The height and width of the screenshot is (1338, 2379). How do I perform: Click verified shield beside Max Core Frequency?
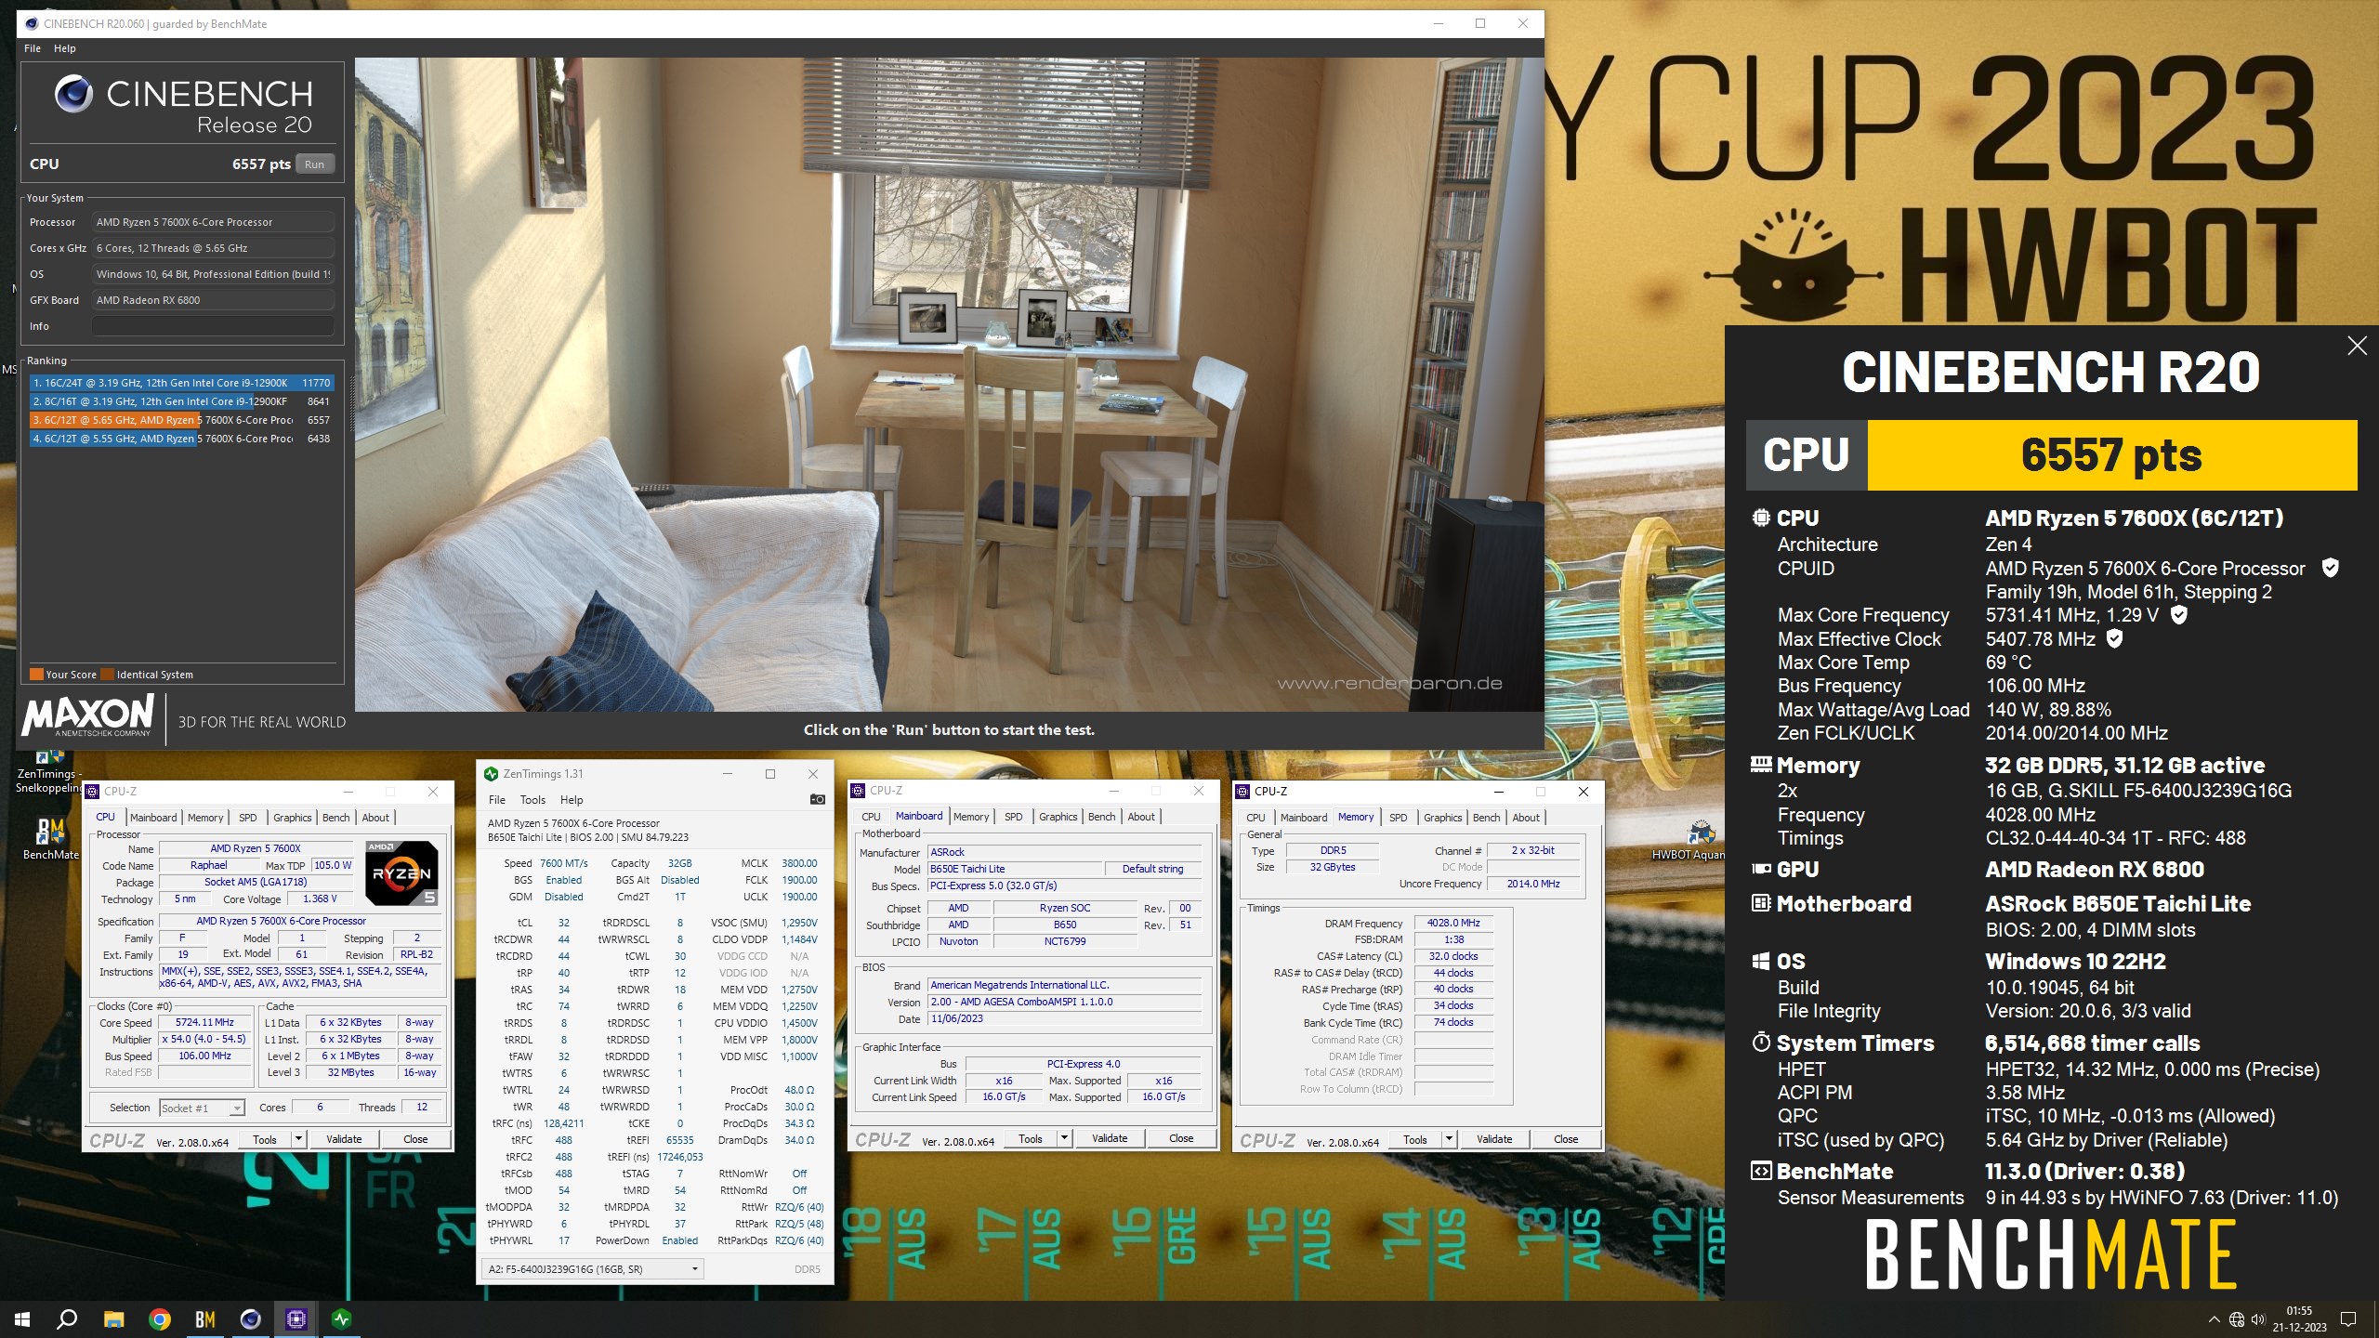(x=2178, y=615)
